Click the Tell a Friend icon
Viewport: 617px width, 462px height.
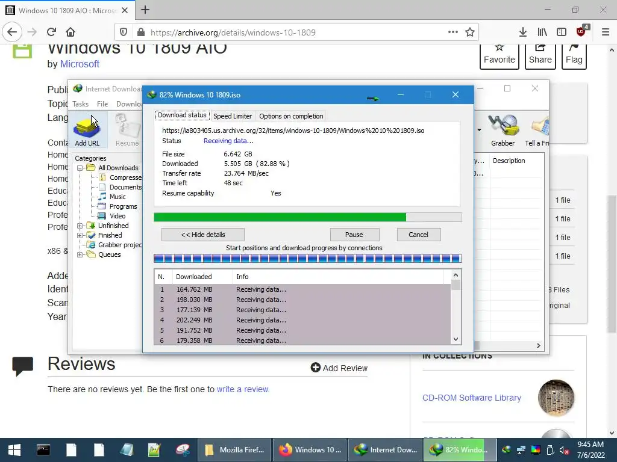[537, 131]
